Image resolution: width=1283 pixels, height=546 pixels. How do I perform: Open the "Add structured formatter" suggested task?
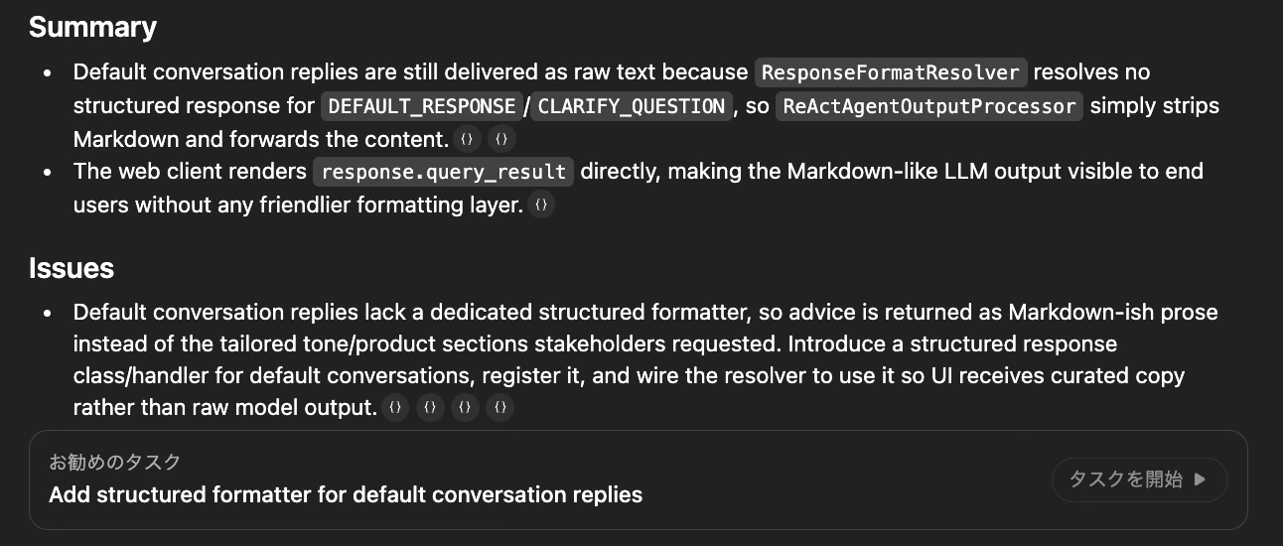click(x=346, y=494)
